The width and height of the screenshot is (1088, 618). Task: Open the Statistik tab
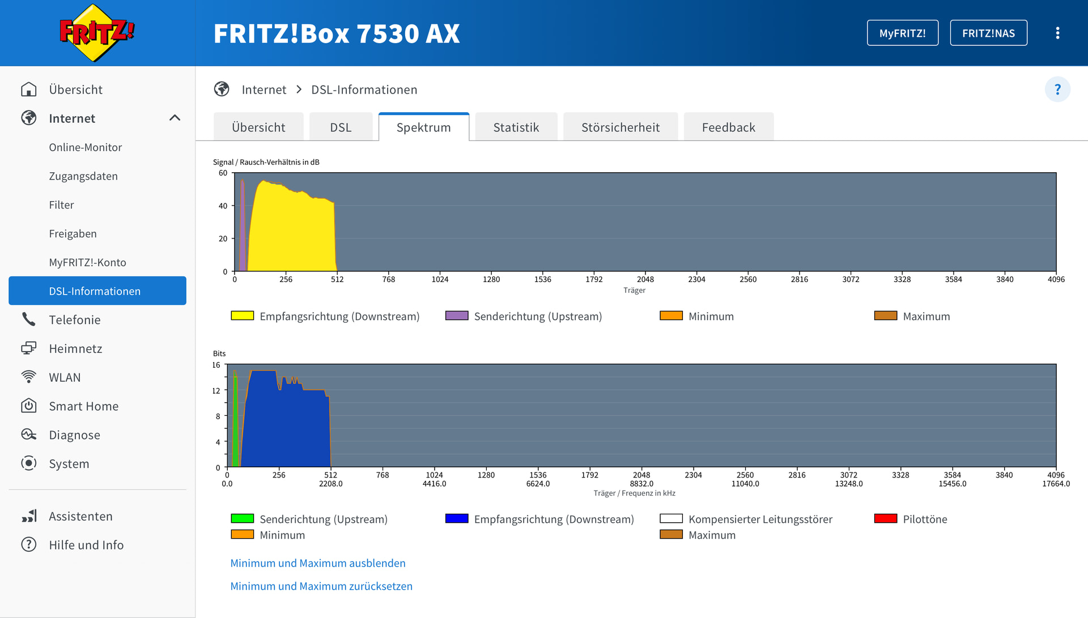(x=516, y=127)
